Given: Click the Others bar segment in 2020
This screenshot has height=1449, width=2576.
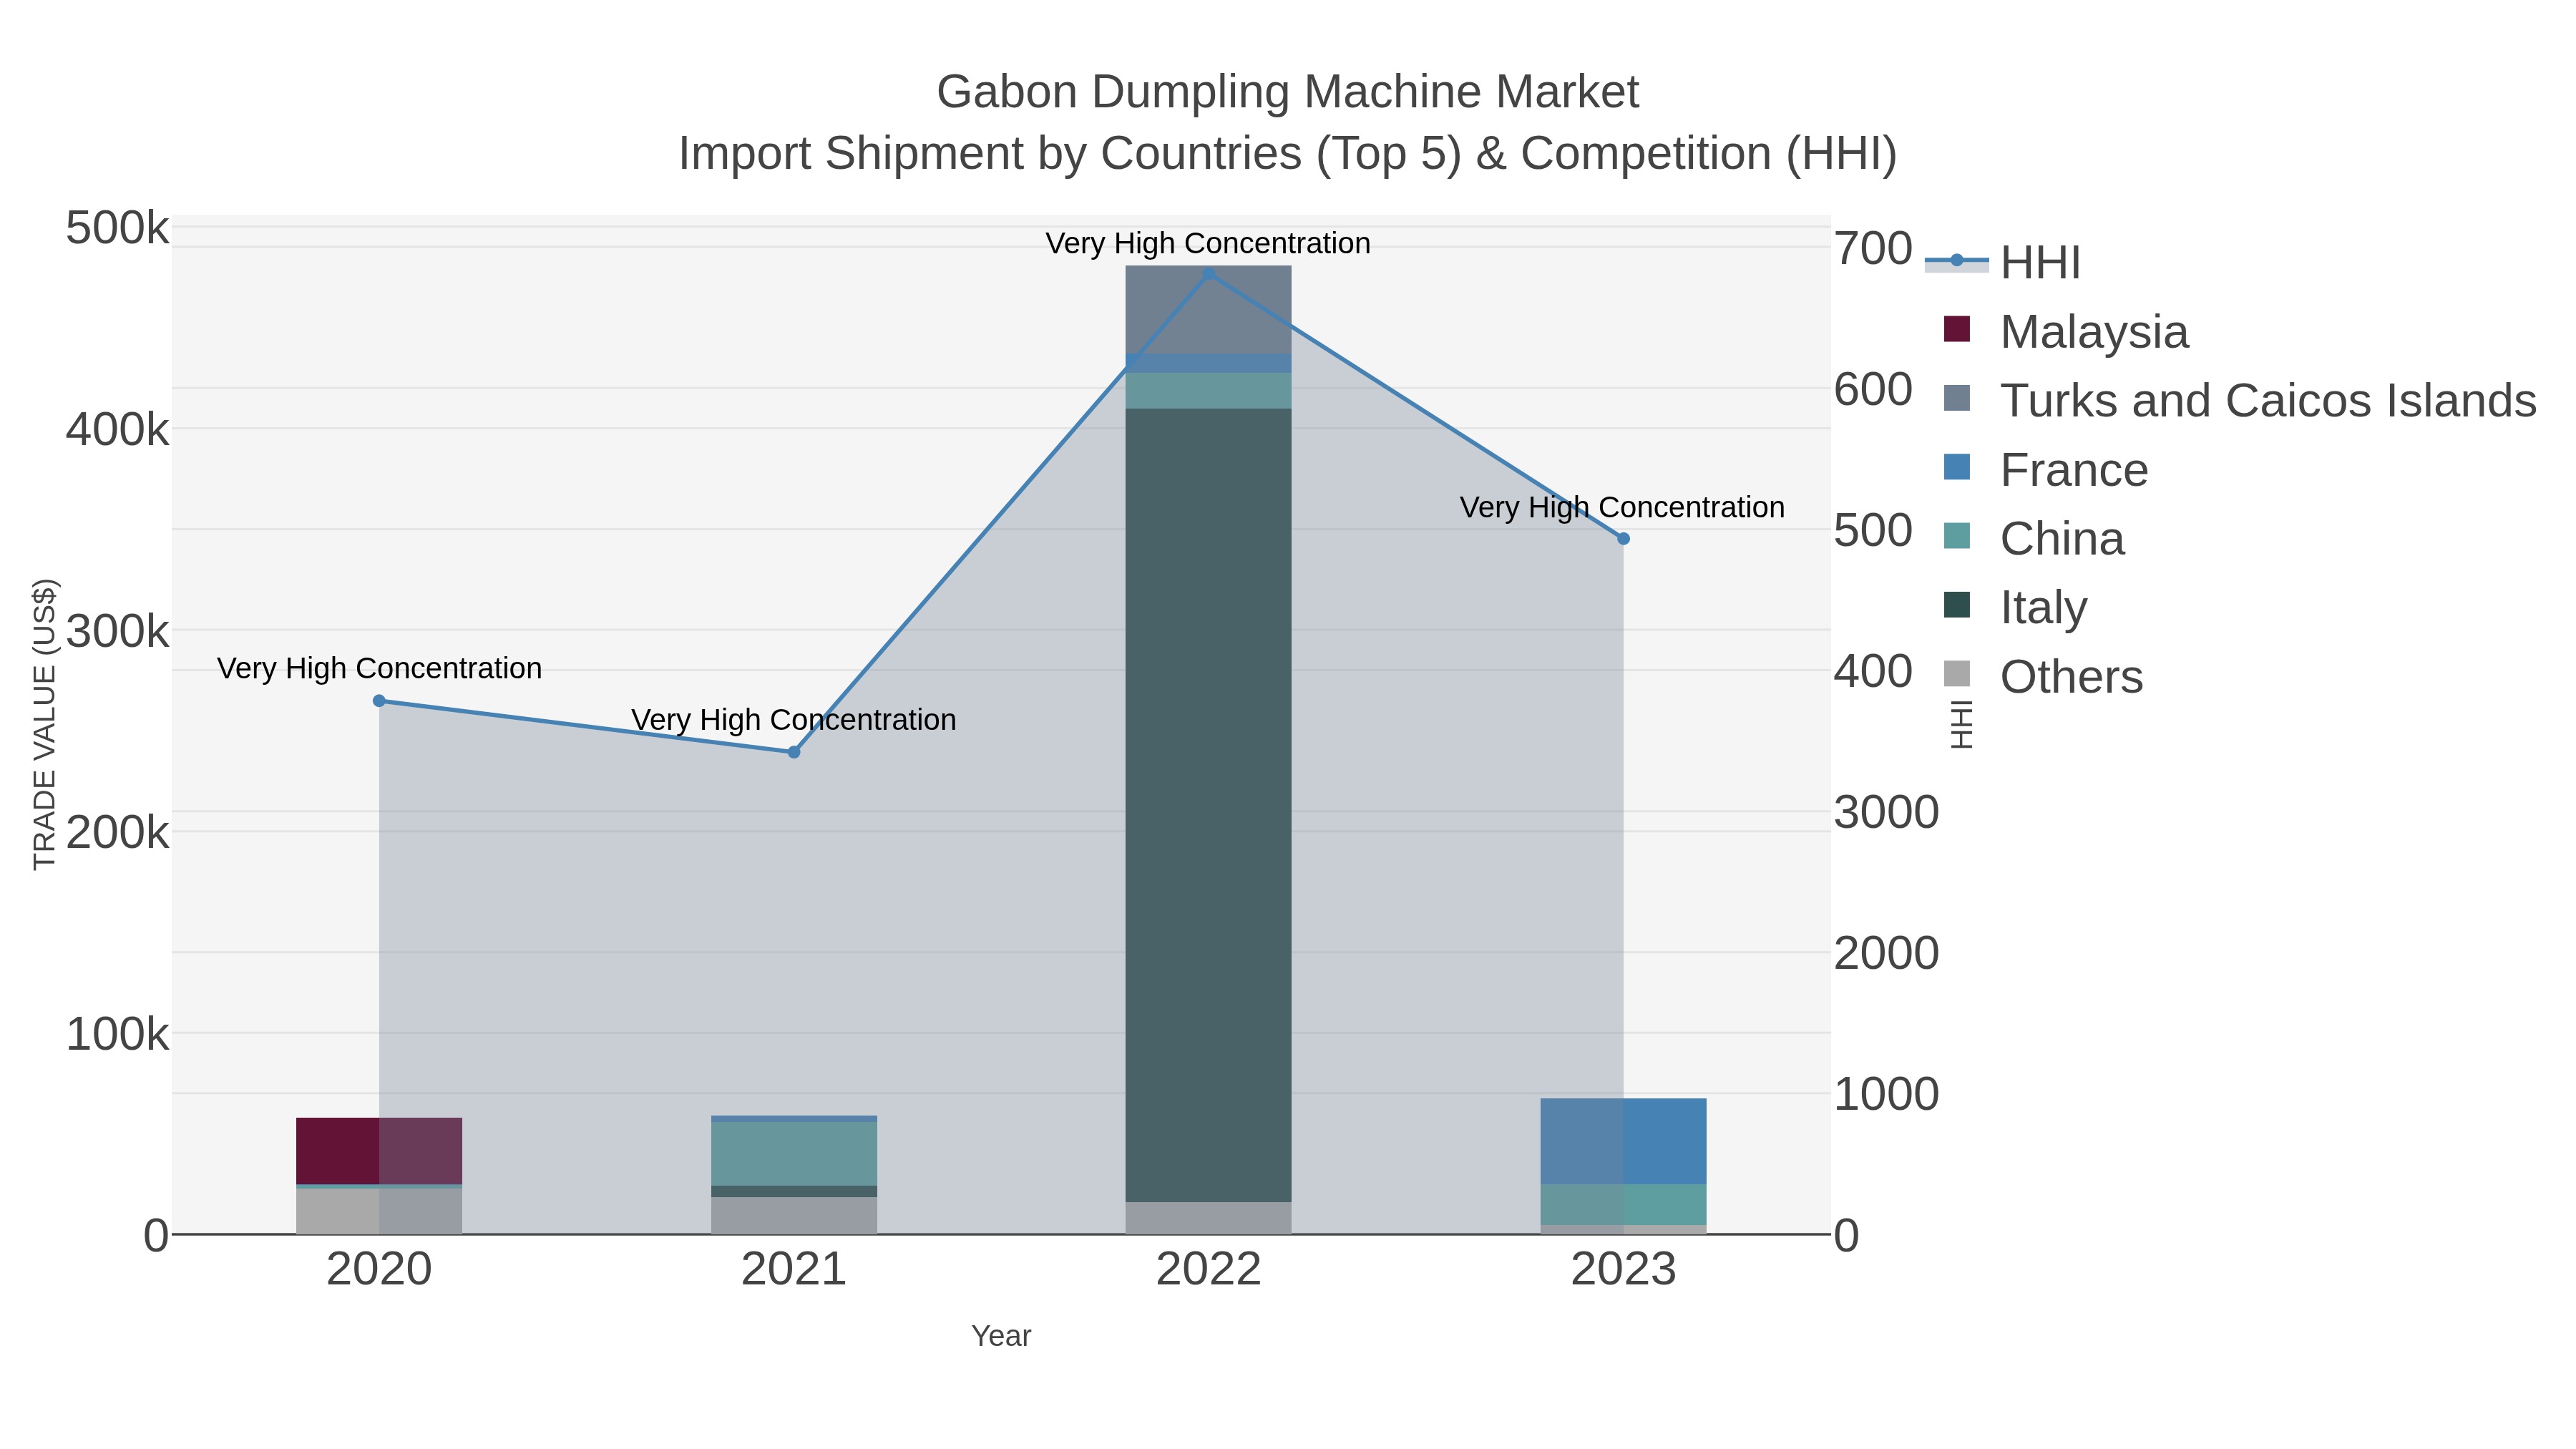Looking at the screenshot, I should tap(379, 1211).
